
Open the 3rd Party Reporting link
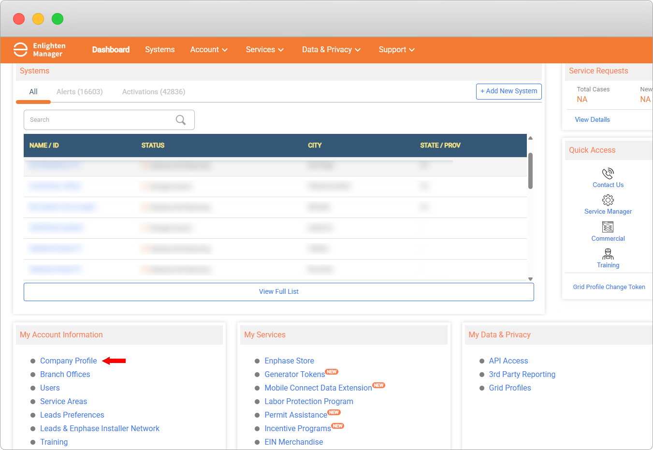[522, 375]
